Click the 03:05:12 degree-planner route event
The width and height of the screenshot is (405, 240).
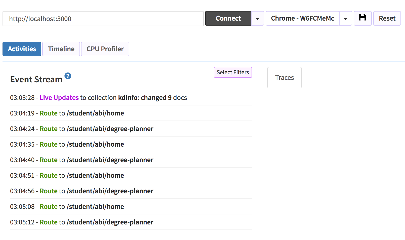click(82, 222)
